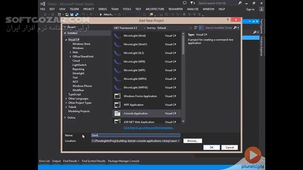Select the MvvmLight (SL5) template icon
This screenshot has width=303, height=170.
(117, 53)
